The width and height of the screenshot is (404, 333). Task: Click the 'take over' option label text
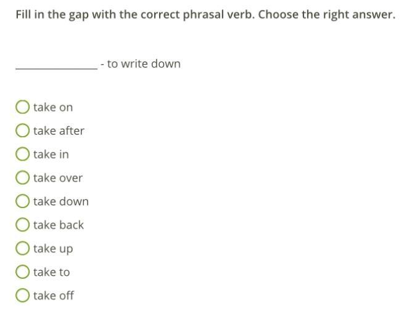coord(58,178)
